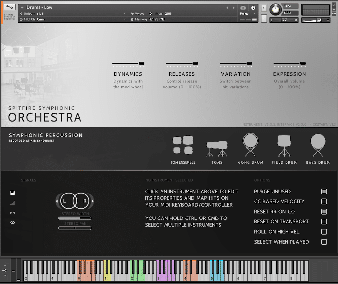The image size is (338, 284).
Task: Enable Reset on Transport checkbox
Action: (x=324, y=222)
